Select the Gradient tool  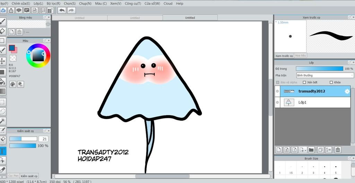2,91
